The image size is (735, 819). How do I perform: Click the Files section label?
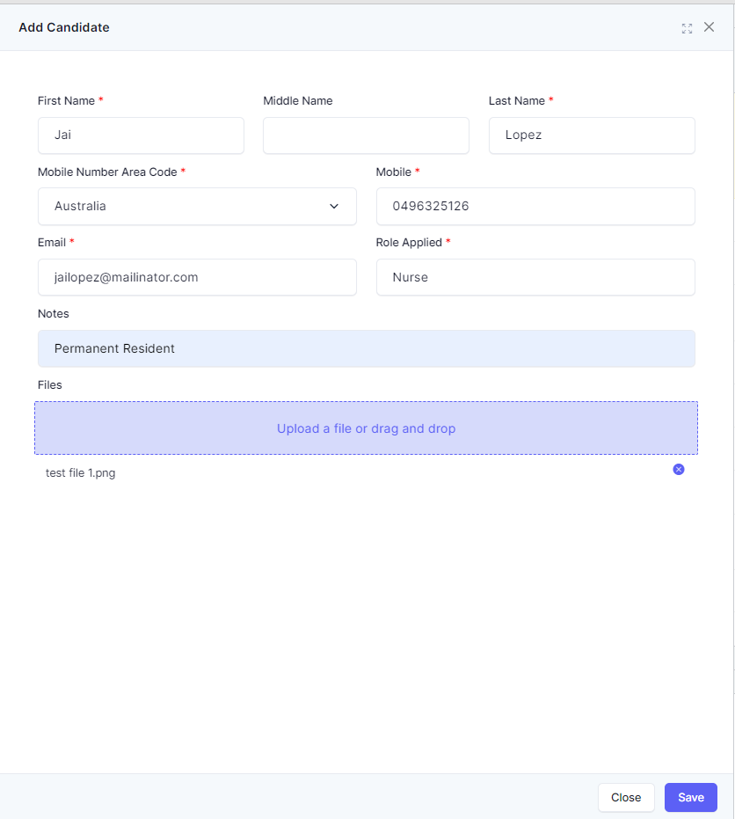(49, 385)
